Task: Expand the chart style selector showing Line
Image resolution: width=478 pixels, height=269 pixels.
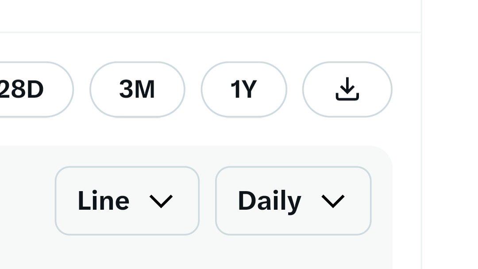Action: coord(127,201)
